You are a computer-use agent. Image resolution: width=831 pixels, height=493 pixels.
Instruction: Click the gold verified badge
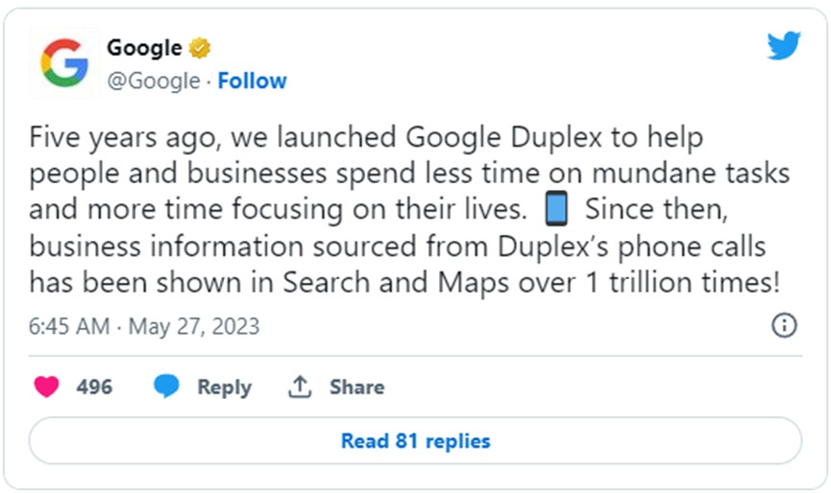point(200,48)
